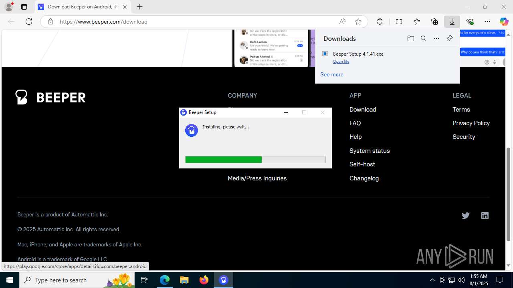Open the Copilot sidebar icon
513x288 pixels.
504,22
